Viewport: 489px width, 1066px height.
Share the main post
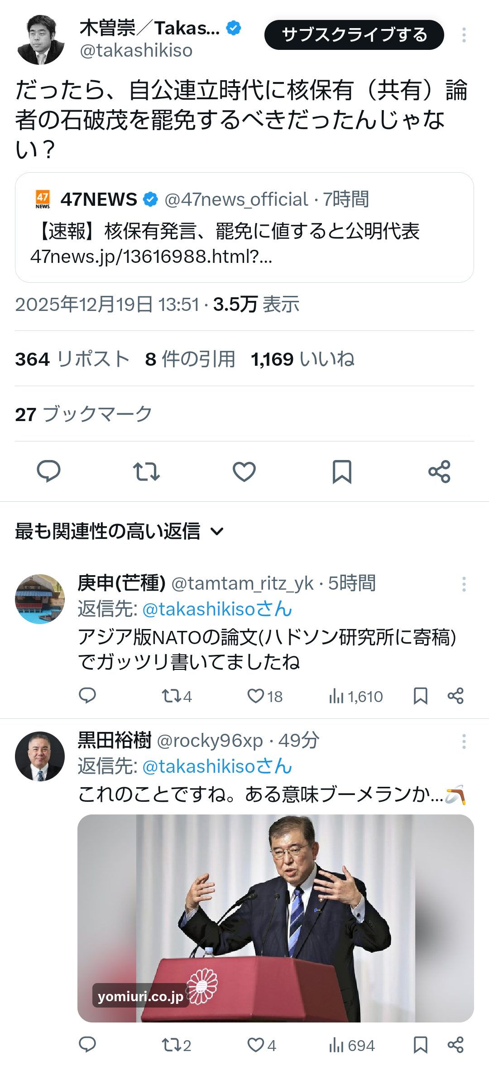click(x=439, y=471)
